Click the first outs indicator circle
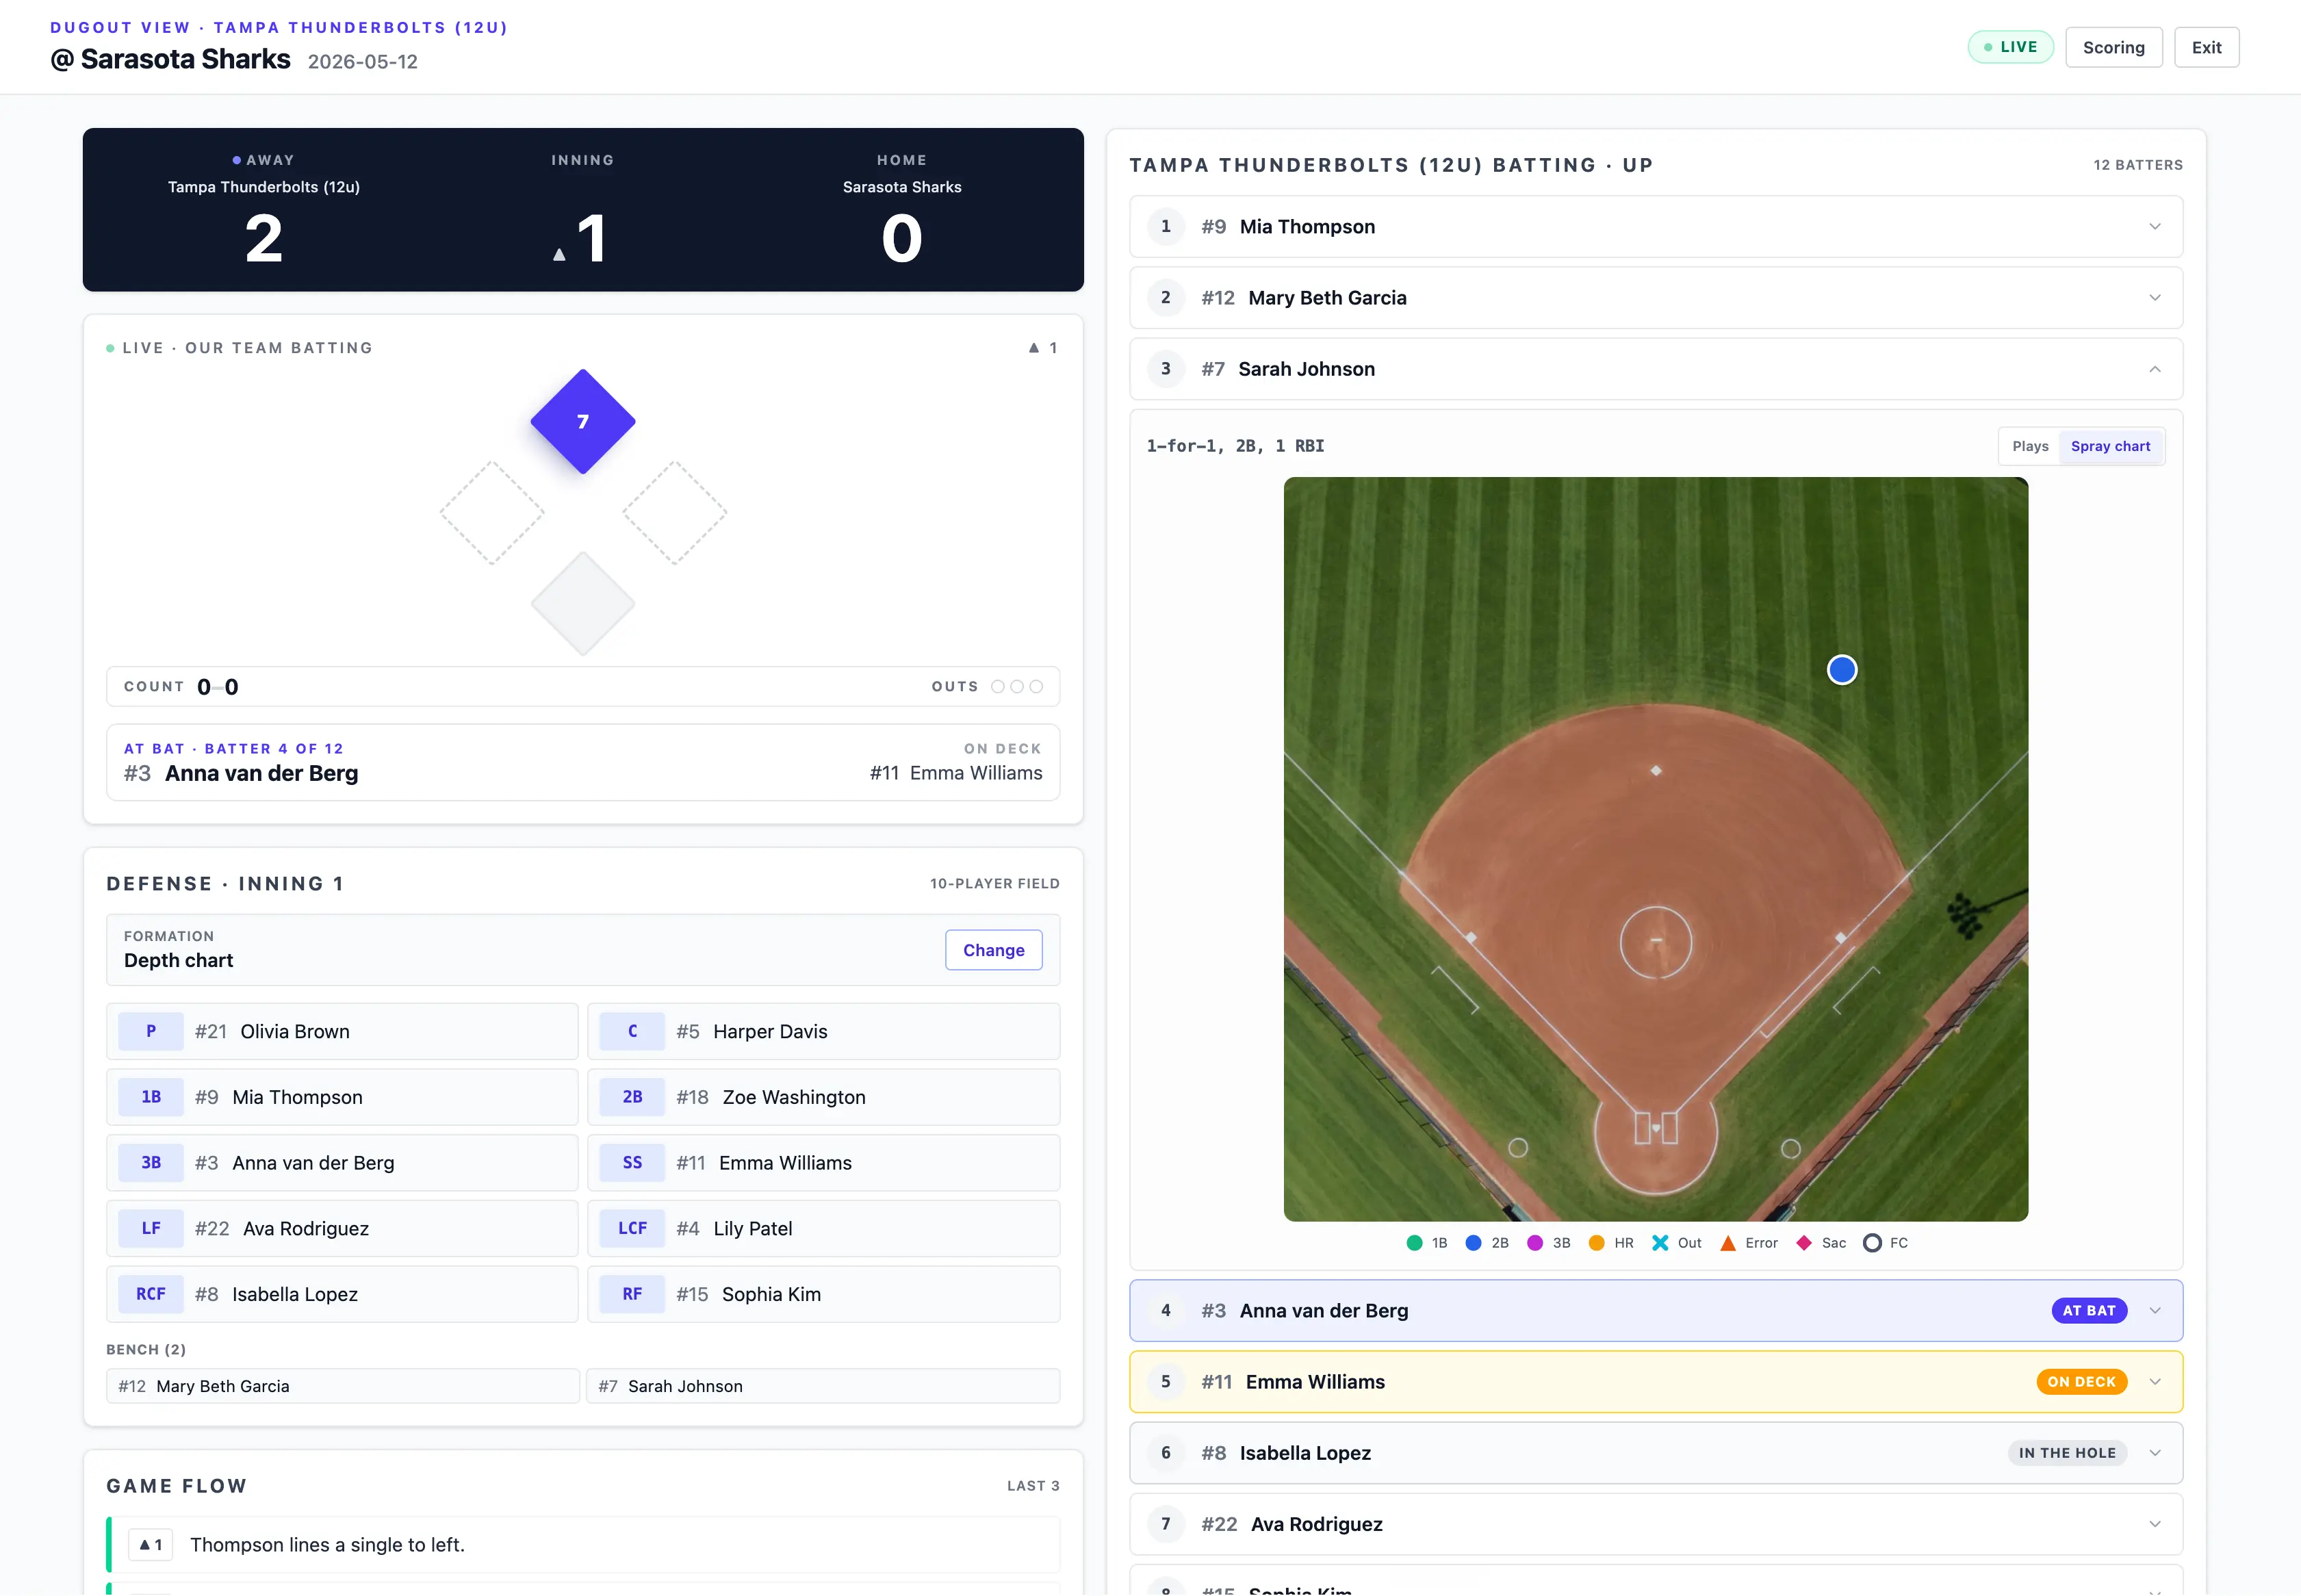Image resolution: width=2301 pixels, height=1596 pixels. tap(997, 687)
